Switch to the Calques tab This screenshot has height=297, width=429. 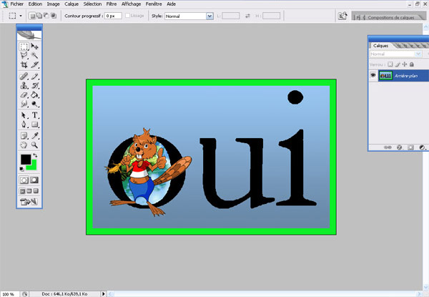point(381,46)
